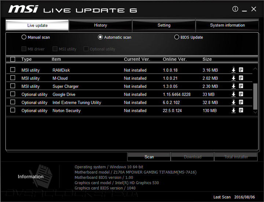264x202 pixels.
Task: Open the Setting tab
Action: pos(164,25)
